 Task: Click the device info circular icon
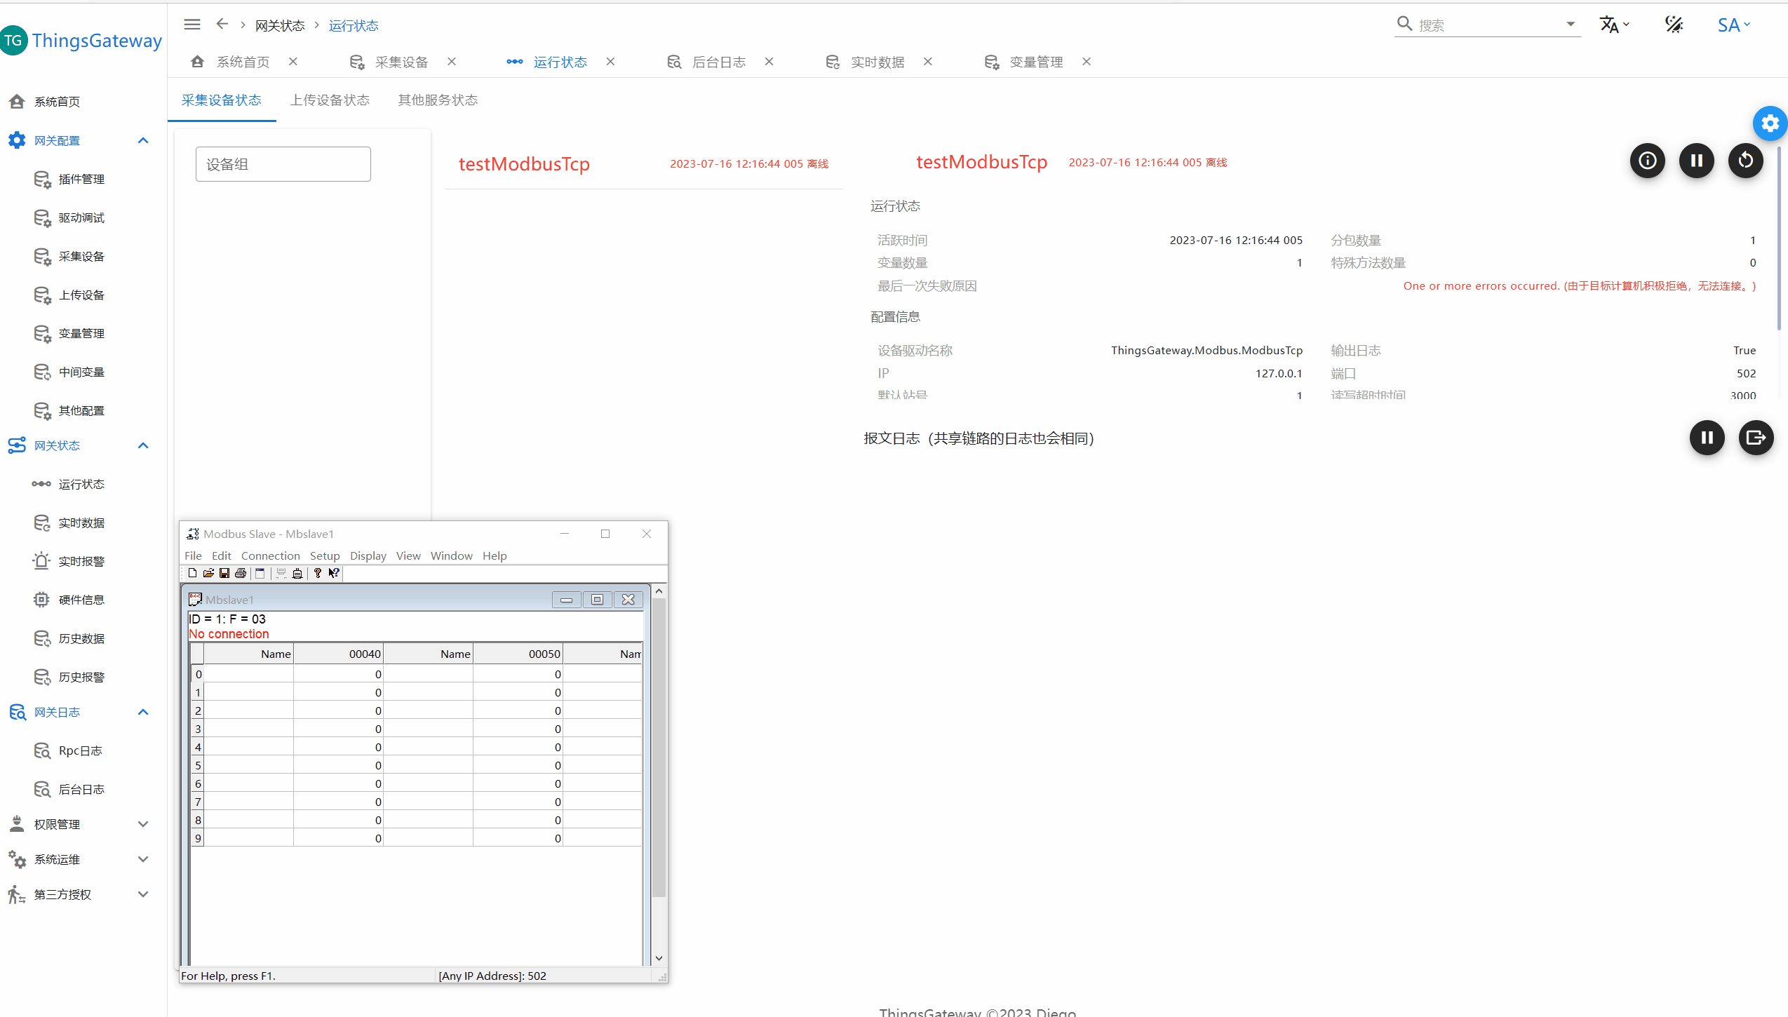(x=1647, y=161)
